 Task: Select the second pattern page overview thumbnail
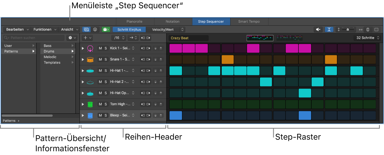(290, 38)
